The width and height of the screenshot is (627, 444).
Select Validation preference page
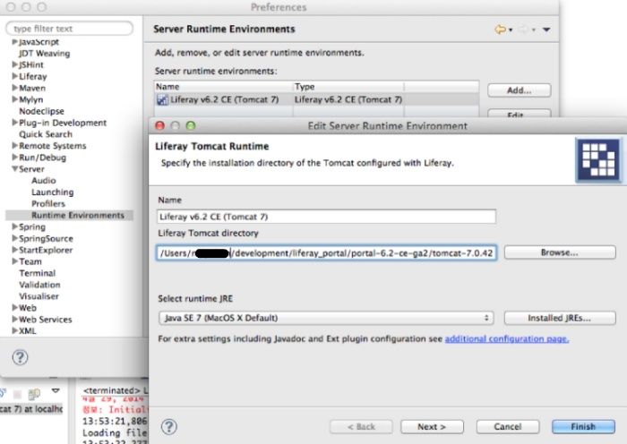tap(39, 285)
